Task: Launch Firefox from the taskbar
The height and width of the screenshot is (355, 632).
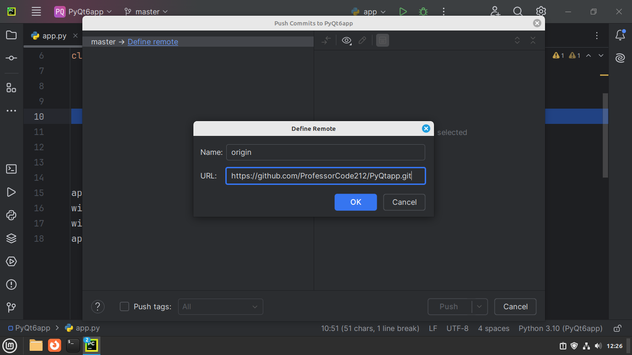Action: 55,345
